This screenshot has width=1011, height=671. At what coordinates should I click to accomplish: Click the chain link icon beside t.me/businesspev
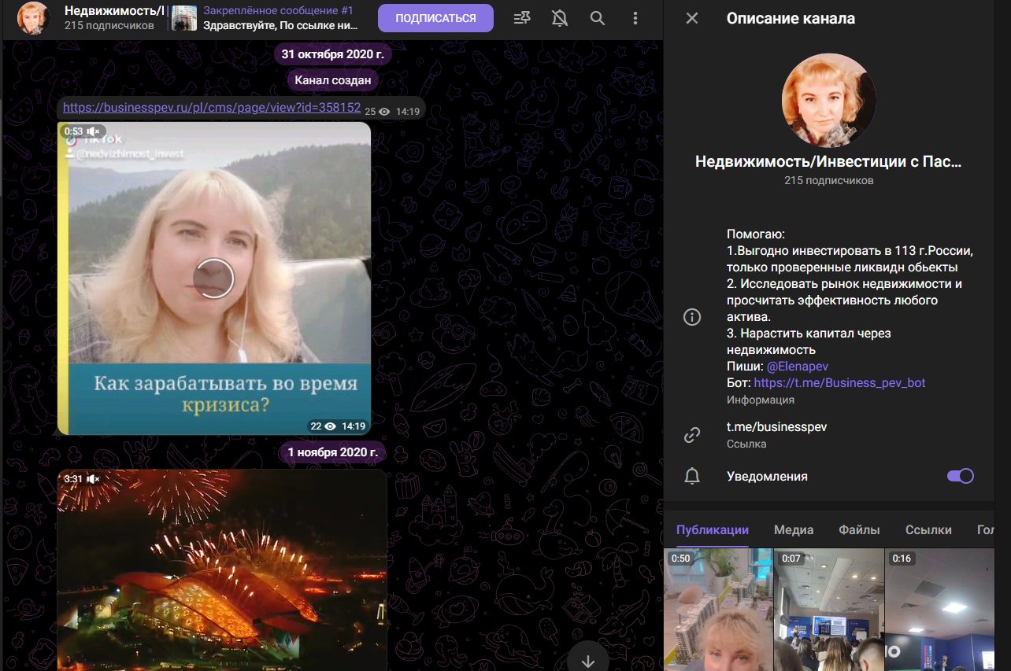point(692,434)
